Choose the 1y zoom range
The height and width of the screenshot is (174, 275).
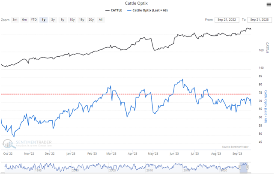(x=43, y=20)
